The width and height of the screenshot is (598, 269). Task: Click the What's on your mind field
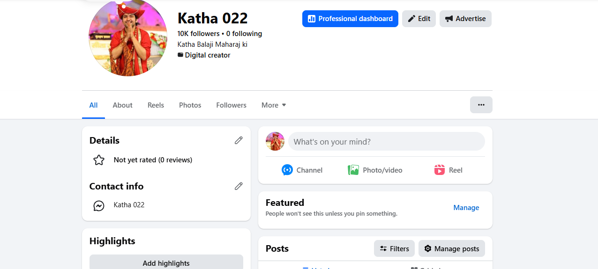pos(386,141)
